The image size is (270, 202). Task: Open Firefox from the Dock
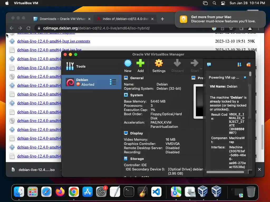pos(60,192)
